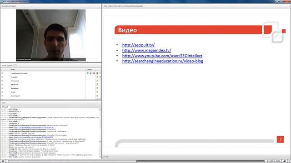Click the user status icon for Николай
The width and height of the screenshot is (291, 163).
tap(97, 81)
